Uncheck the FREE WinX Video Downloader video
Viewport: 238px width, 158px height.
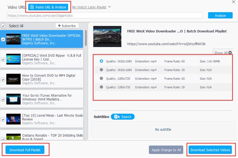pos(3,39)
